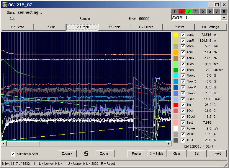Click scrollbar left arrow under graph
Image resolution: width=229 pixels, height=168 pixels.
click(x=4, y=143)
